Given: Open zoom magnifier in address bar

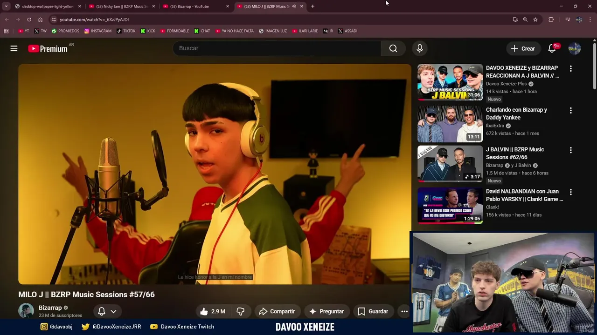Looking at the screenshot, I should pyautogui.click(x=525, y=20).
